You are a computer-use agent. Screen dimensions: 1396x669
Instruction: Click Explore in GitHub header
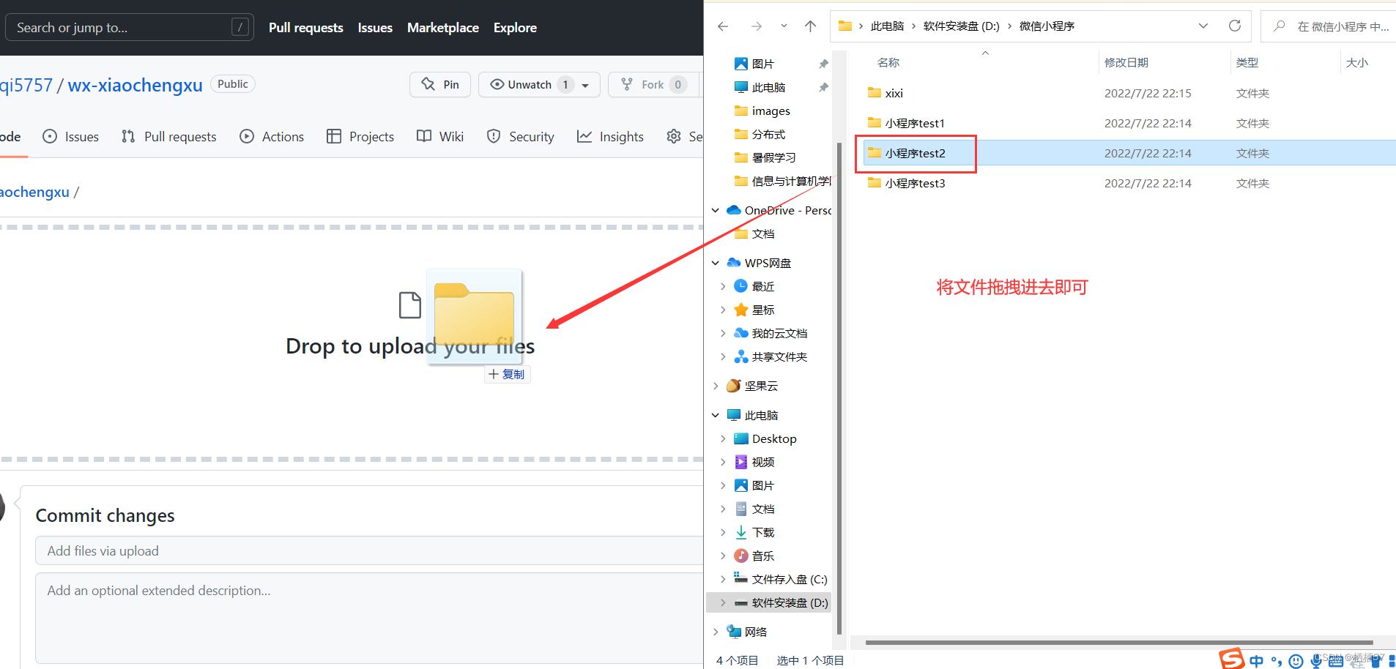tap(515, 28)
